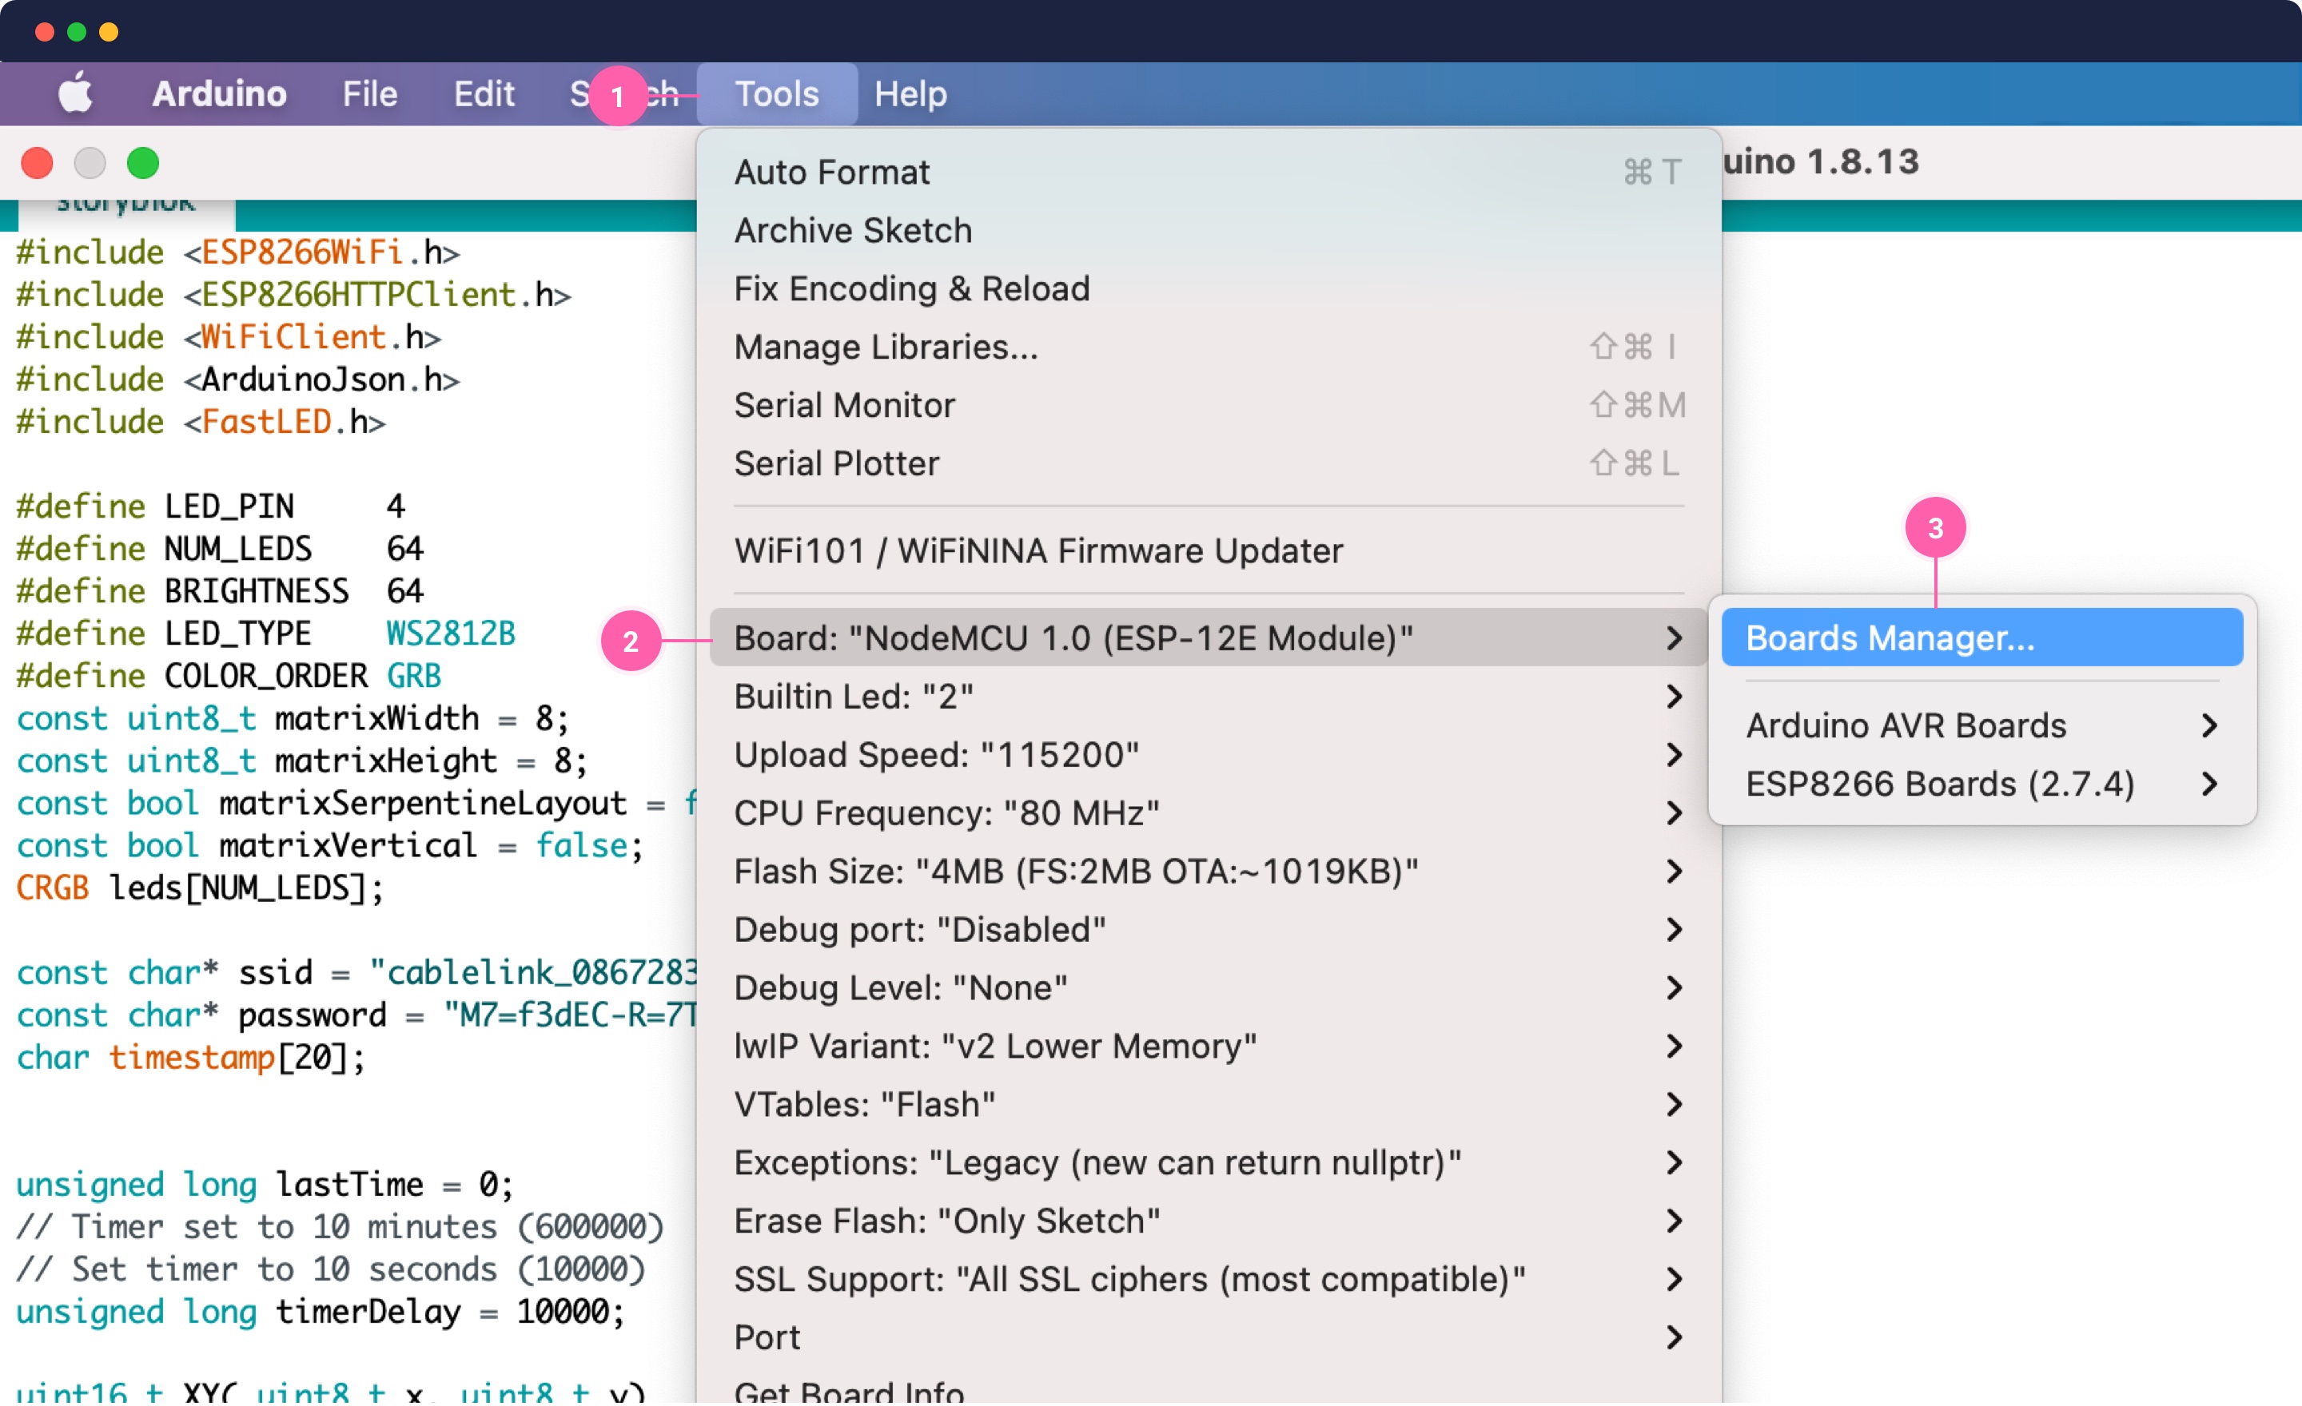Expand the Erase Flash submenu
The height and width of the screenshot is (1406, 2302).
pos(1209,1222)
